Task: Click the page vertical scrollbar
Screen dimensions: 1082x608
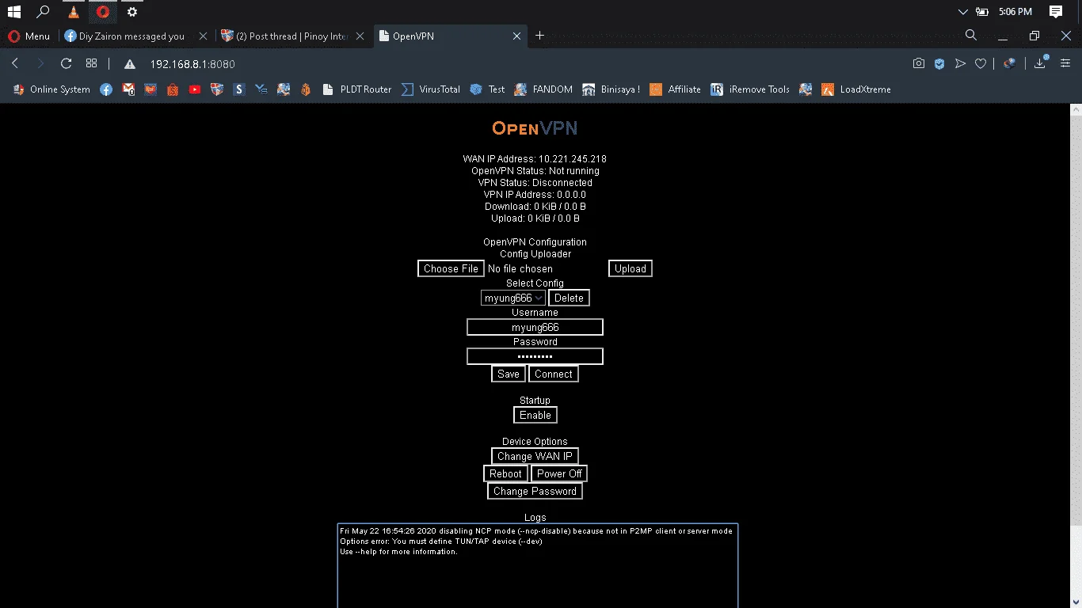Action: pos(1076,356)
